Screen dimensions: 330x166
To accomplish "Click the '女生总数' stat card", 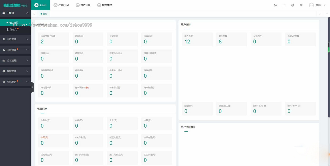I will (266, 39).
